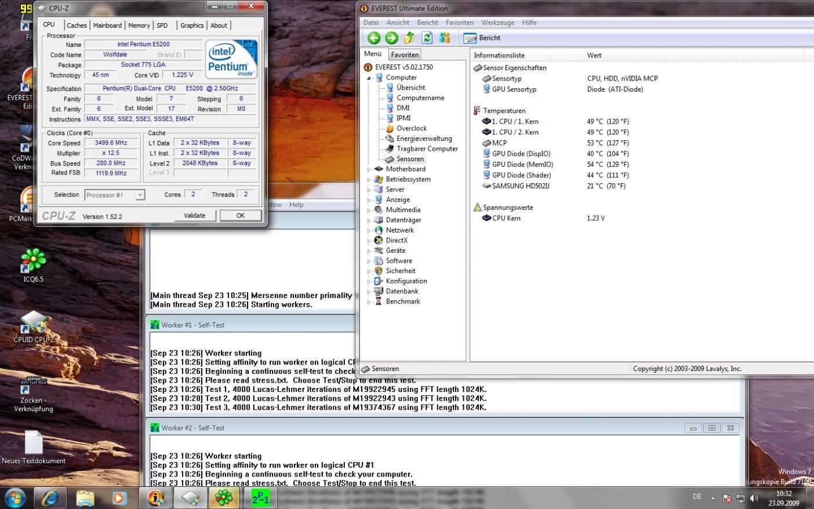Switch to the About tab in CPU-Z
This screenshot has height=509, width=814.
219,26
